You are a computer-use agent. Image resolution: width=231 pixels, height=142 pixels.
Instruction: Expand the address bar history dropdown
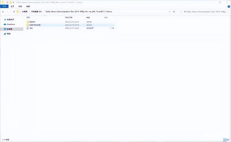[x=169, y=12]
